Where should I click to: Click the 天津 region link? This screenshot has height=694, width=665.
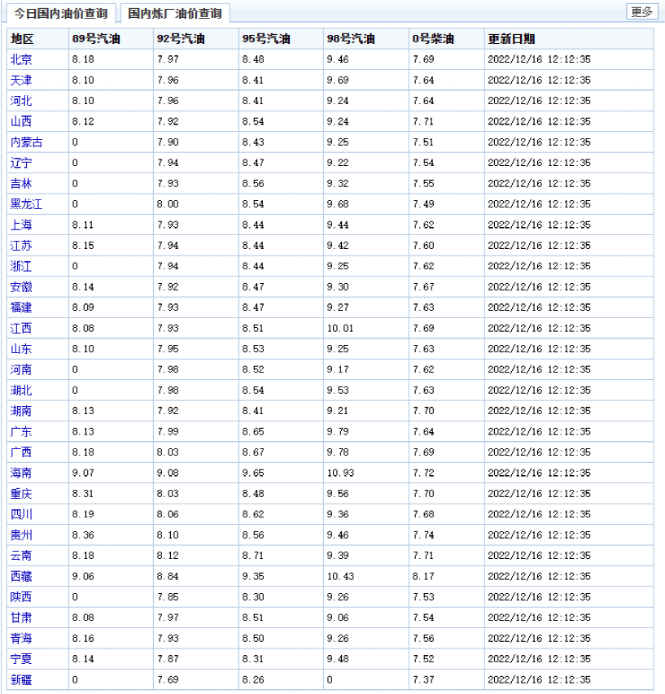pos(21,80)
